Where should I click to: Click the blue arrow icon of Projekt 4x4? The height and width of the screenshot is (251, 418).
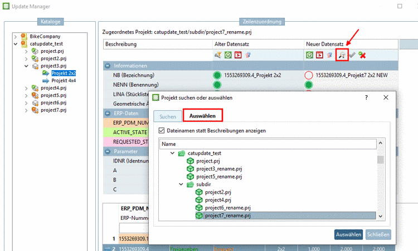(46, 81)
